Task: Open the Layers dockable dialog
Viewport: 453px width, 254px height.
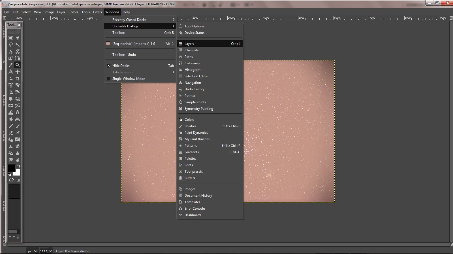Action: [189, 44]
